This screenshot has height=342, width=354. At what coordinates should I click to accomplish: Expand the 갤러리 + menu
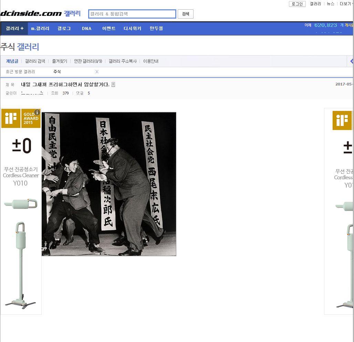click(14, 29)
